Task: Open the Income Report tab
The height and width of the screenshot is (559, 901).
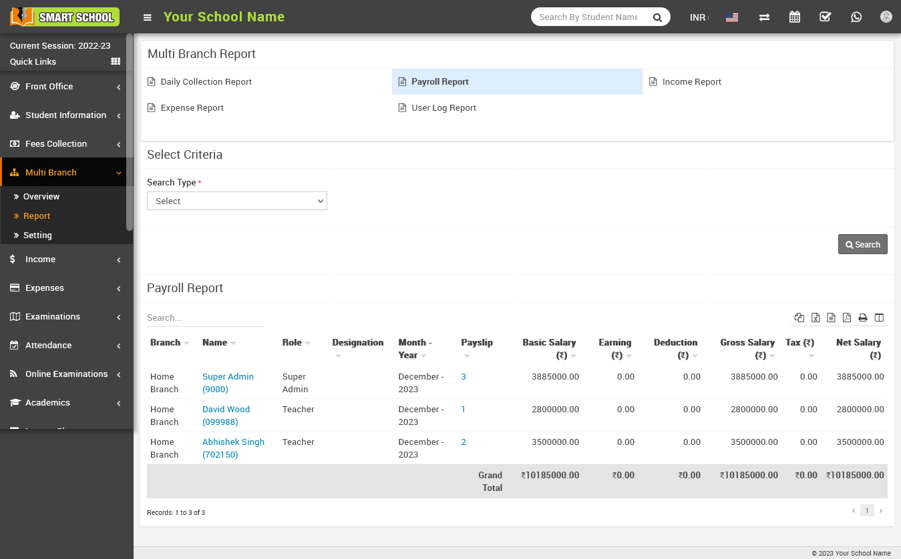Action: point(691,82)
